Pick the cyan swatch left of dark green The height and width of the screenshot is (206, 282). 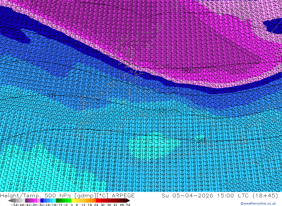coord(54,200)
